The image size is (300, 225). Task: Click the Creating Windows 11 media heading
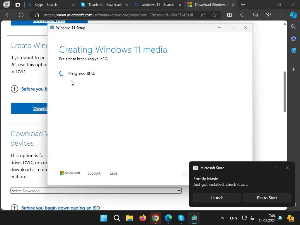pos(113,50)
